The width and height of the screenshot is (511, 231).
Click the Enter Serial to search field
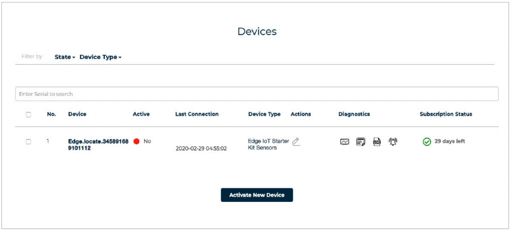[256, 94]
